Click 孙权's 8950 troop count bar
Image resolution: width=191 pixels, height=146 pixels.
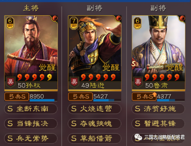click(x=43, y=97)
